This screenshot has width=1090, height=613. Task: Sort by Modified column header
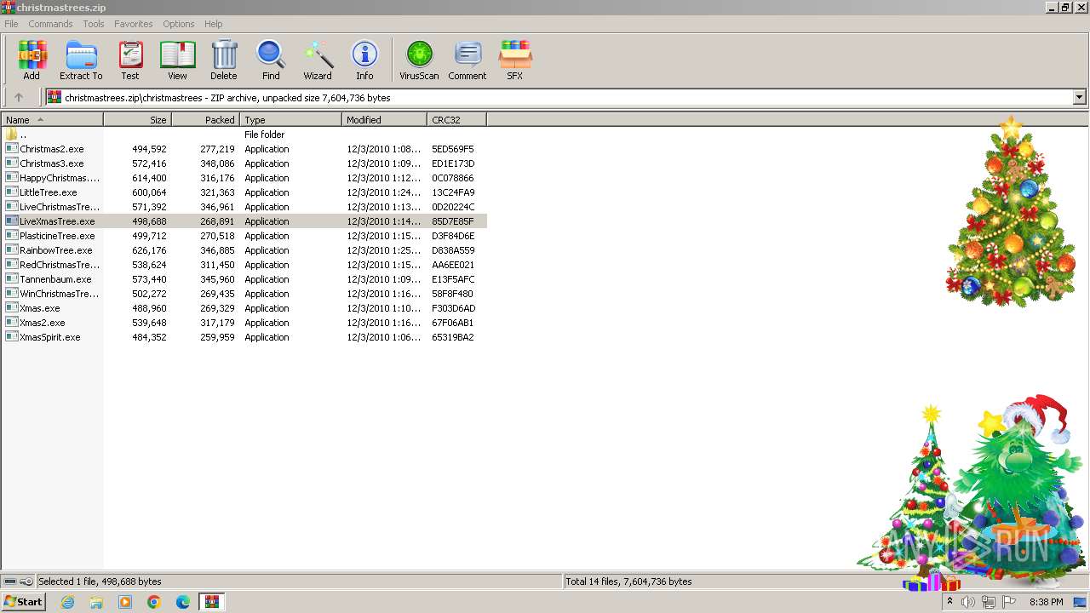[x=384, y=120]
